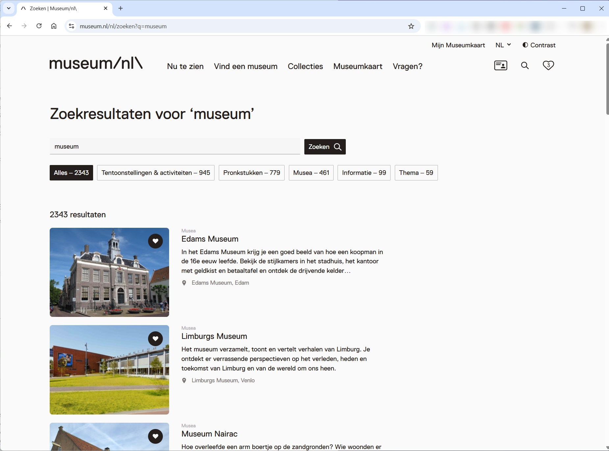Favorite Museum Nairac with heart icon
609x451 pixels.
click(155, 436)
